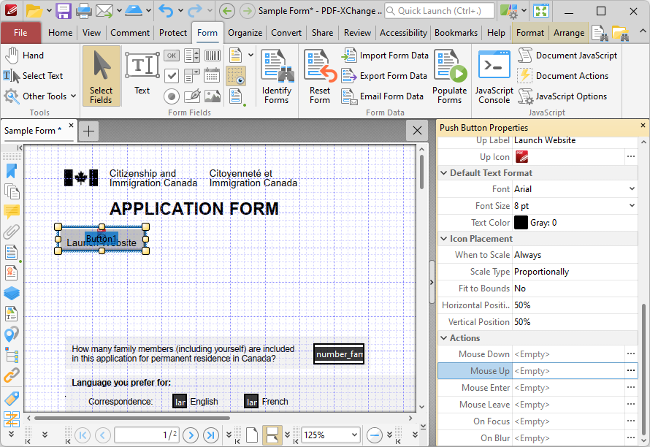Image resolution: width=650 pixels, height=447 pixels.
Task: Collapse the Icon Placement section
Action: [444, 239]
